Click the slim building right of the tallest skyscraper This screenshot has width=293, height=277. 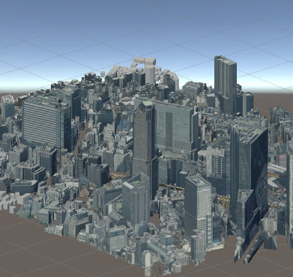point(247,103)
